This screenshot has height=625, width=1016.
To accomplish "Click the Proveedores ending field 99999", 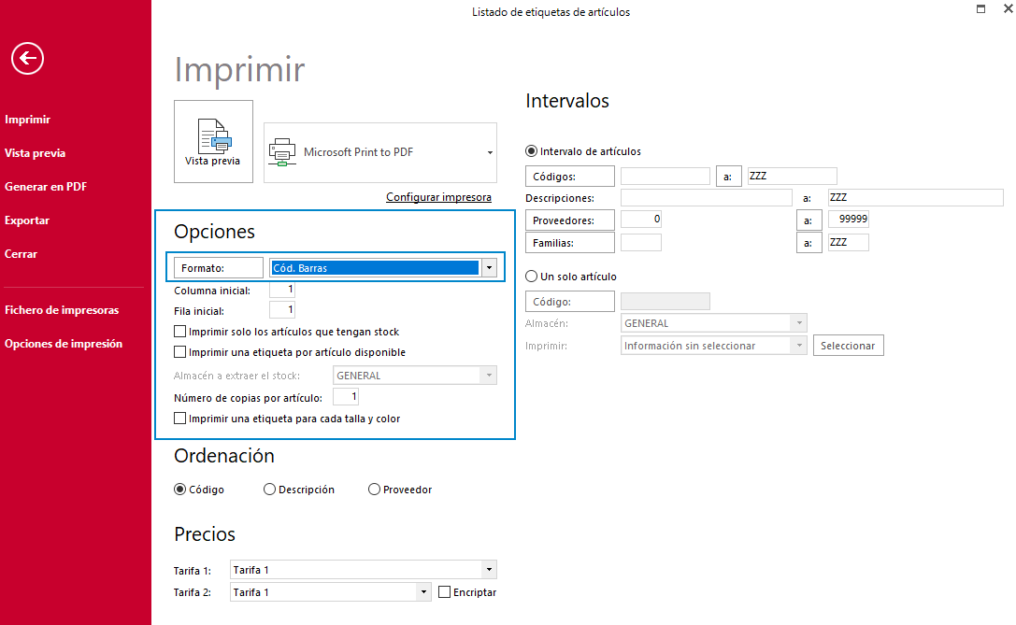I will 849,219.
